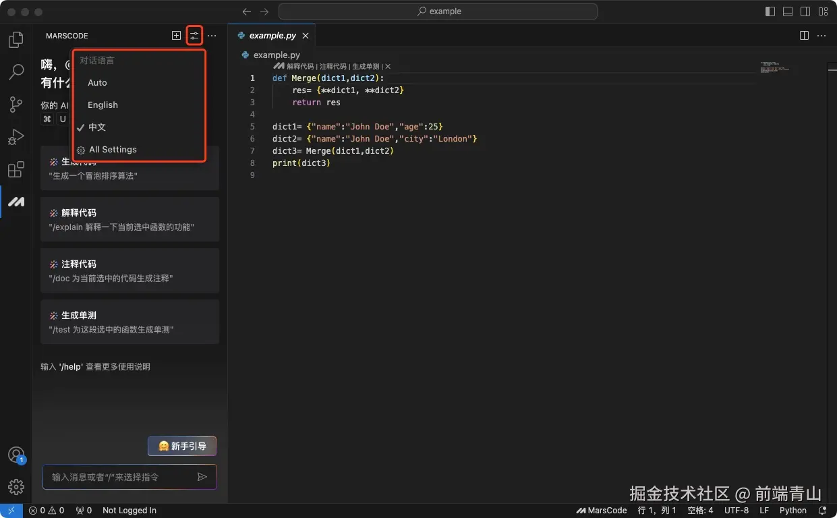This screenshot has height=518, width=837.
Task: Start a new MarsCode chat
Action: (176, 36)
